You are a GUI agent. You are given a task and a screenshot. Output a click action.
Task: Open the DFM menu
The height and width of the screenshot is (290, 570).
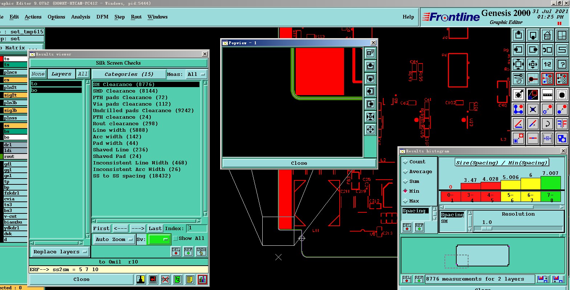tap(102, 17)
